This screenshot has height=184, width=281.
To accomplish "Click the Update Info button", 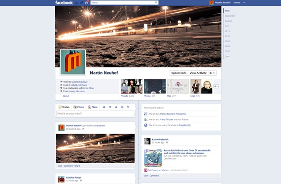I will tap(179, 73).
